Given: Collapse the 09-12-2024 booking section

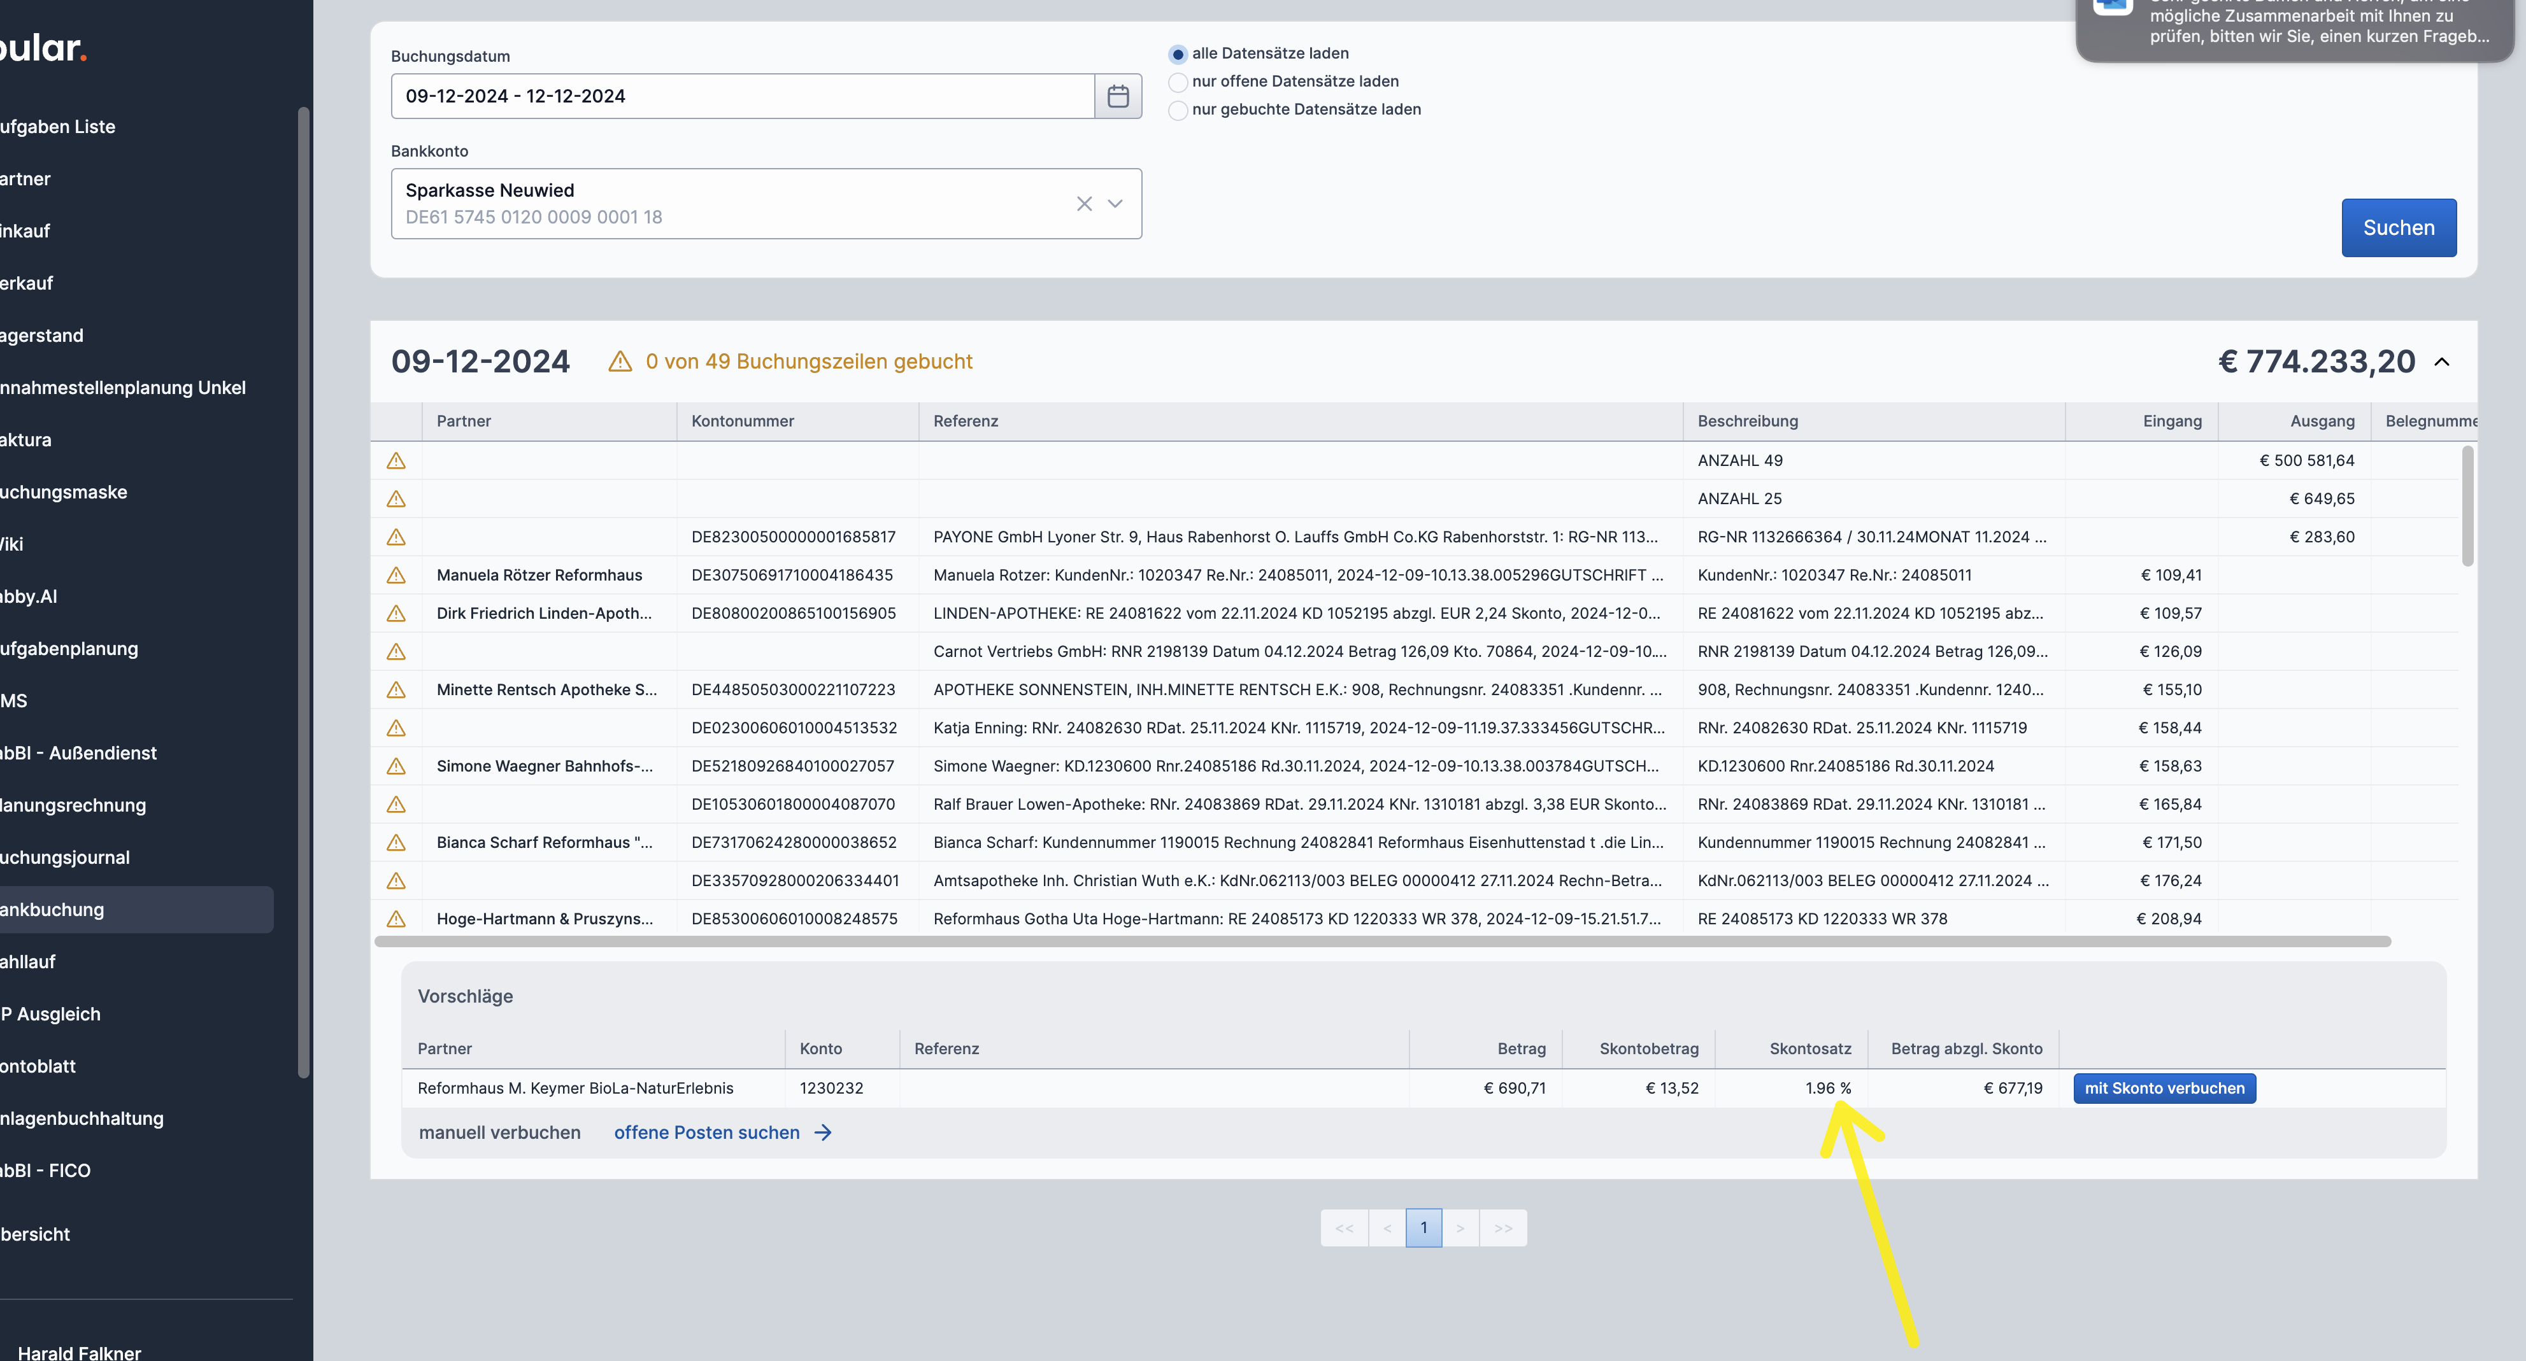Looking at the screenshot, I should point(2442,362).
